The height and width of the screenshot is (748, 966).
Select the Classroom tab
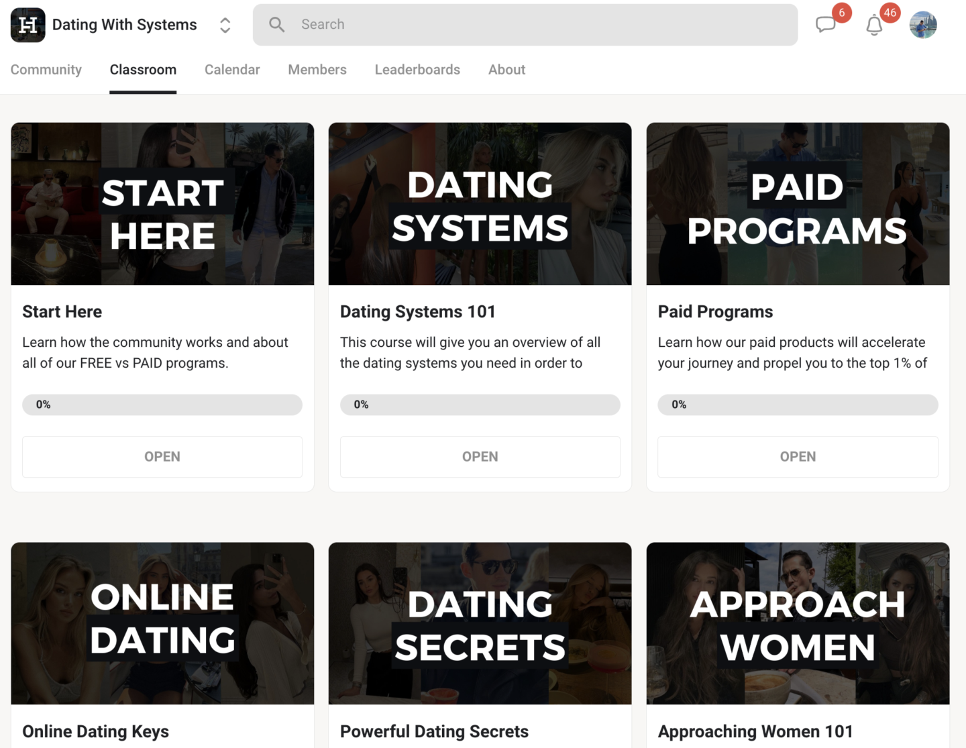click(143, 70)
